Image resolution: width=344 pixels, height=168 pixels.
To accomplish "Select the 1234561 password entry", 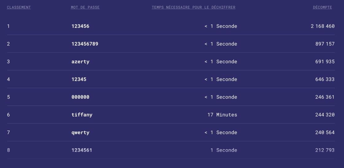I will pyautogui.click(x=82, y=150).
